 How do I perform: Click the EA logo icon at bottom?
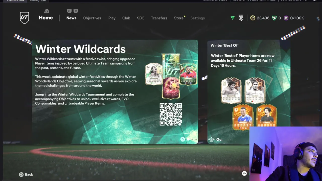pyautogui.click(x=244, y=173)
